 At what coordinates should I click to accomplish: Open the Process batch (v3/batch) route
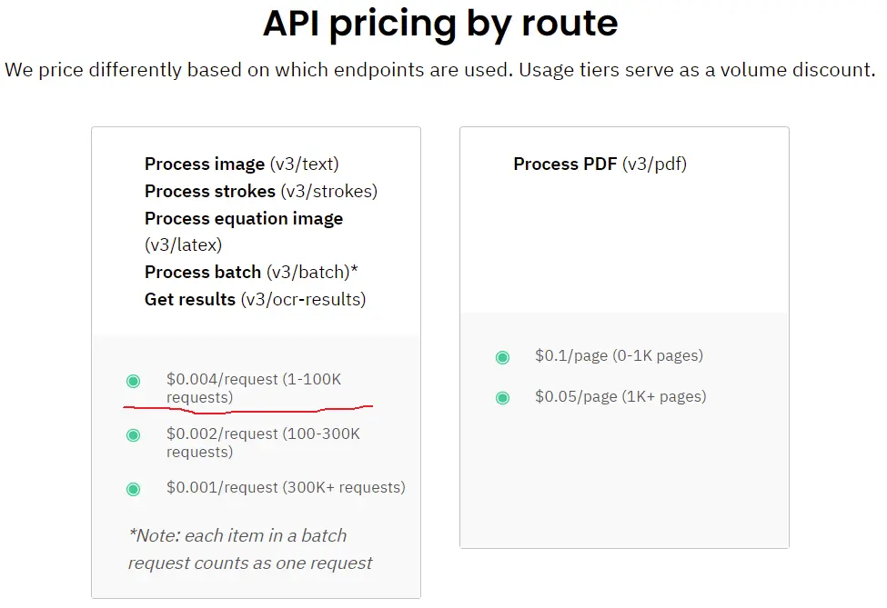tap(251, 273)
